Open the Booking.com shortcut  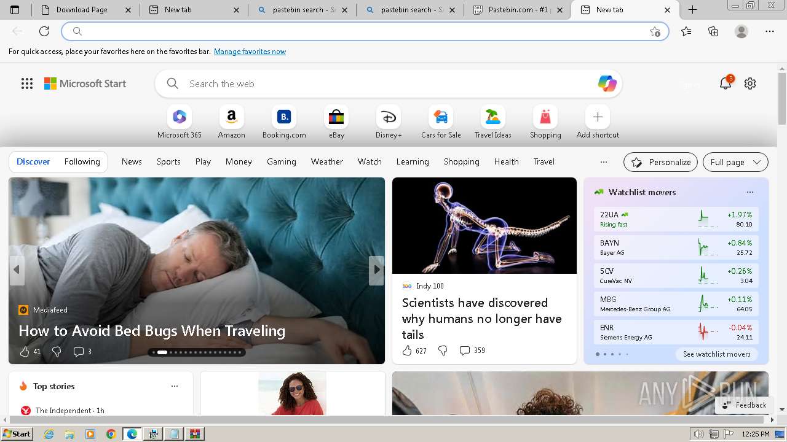284,122
